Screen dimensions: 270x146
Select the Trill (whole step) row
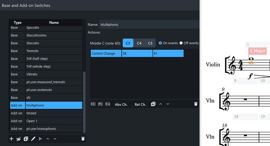46,67
